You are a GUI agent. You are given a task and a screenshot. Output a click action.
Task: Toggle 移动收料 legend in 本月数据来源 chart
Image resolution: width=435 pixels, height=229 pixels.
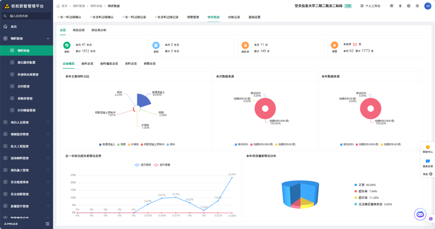coord(241,144)
